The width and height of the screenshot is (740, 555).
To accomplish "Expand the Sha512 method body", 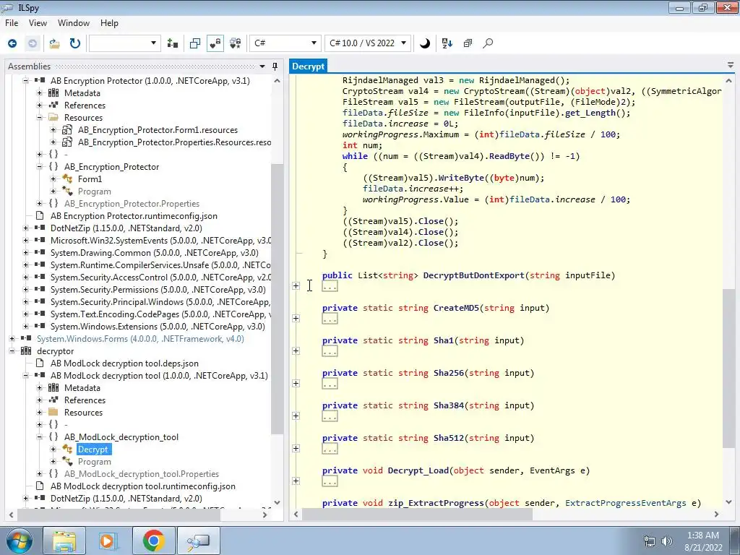I will pyautogui.click(x=296, y=449).
